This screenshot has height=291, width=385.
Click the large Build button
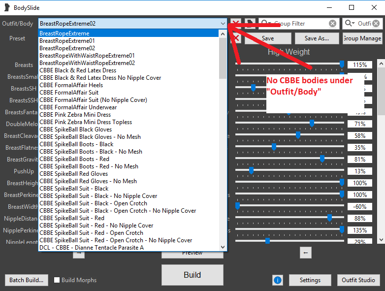click(x=192, y=275)
